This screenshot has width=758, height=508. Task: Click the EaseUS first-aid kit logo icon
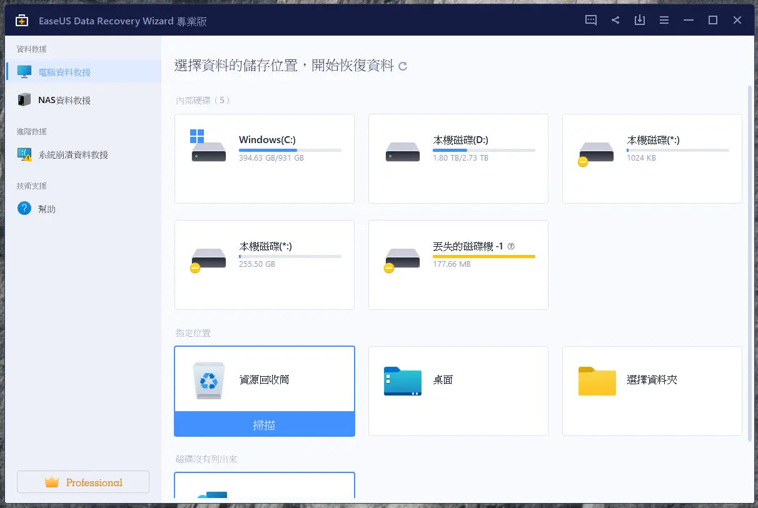pyautogui.click(x=22, y=21)
